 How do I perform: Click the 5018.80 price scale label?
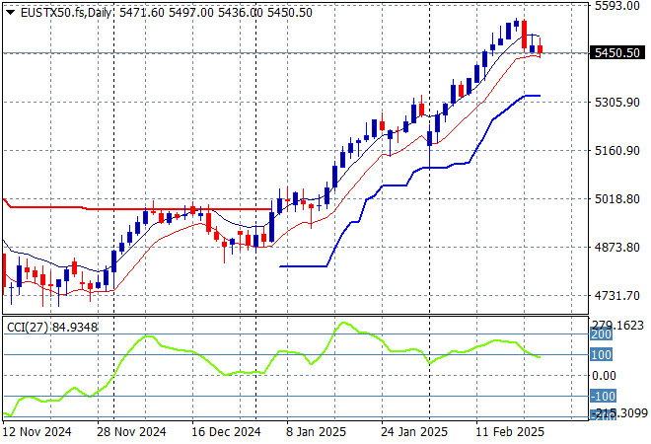click(x=617, y=199)
